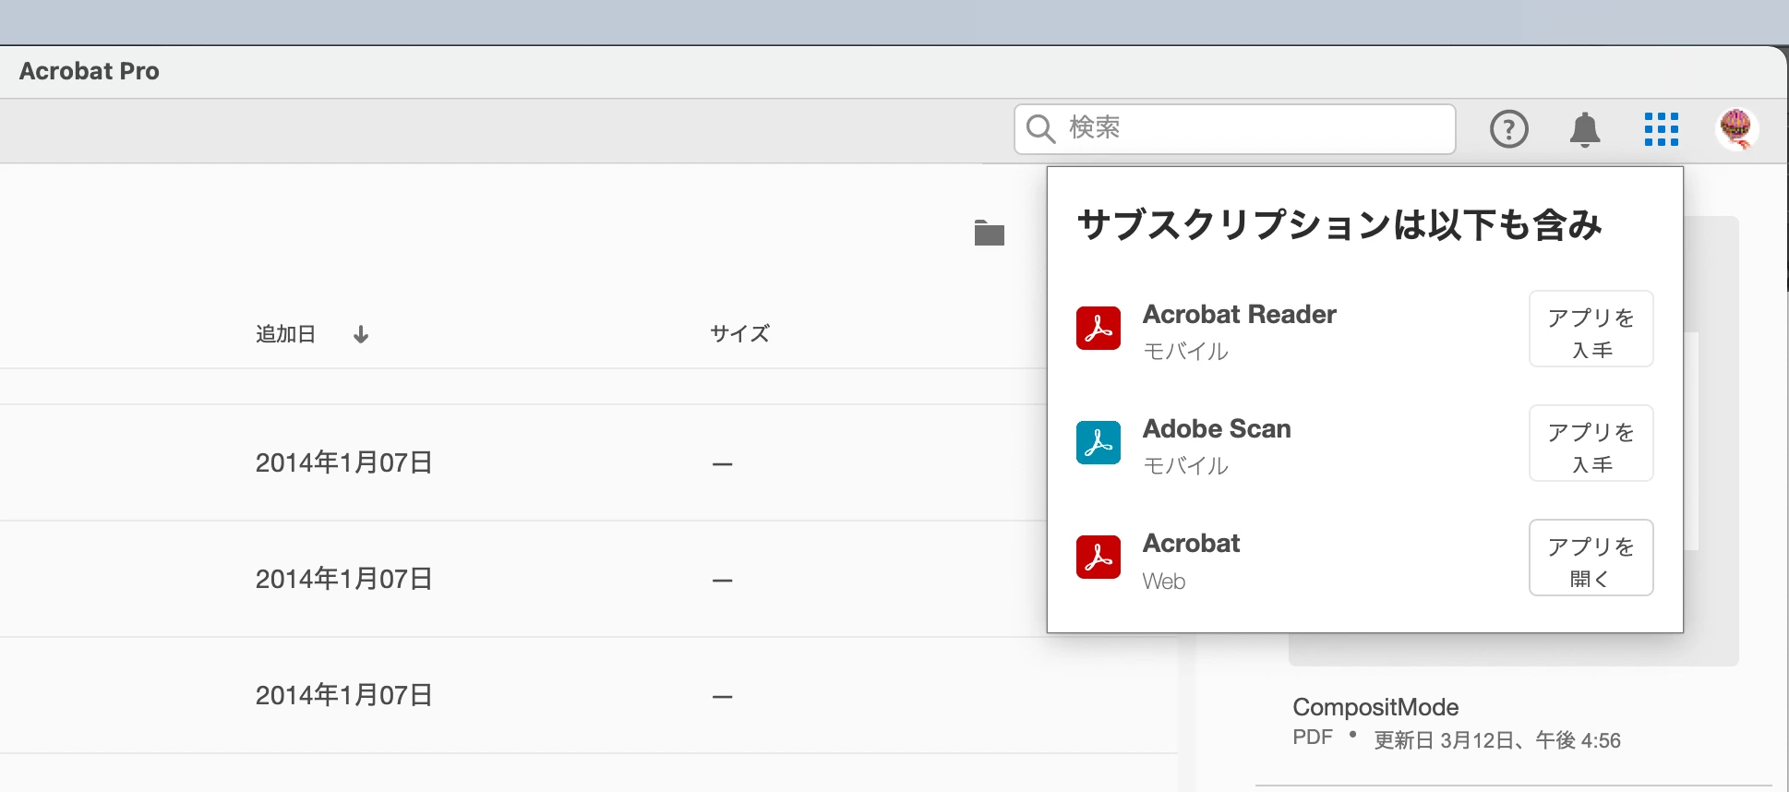Click the Acrobat Web app icon
Viewport: 1789px width, 792px height.
1099,558
